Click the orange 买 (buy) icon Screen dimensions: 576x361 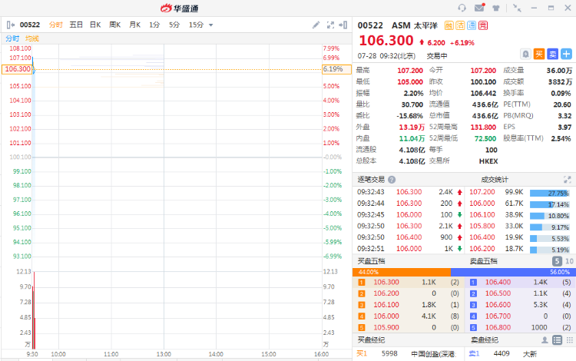(539, 54)
